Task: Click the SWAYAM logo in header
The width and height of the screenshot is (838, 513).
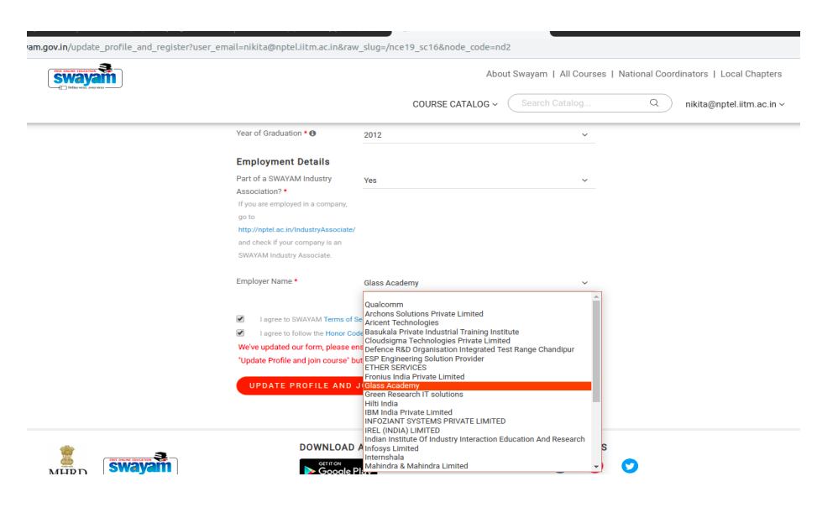Action: [x=85, y=76]
